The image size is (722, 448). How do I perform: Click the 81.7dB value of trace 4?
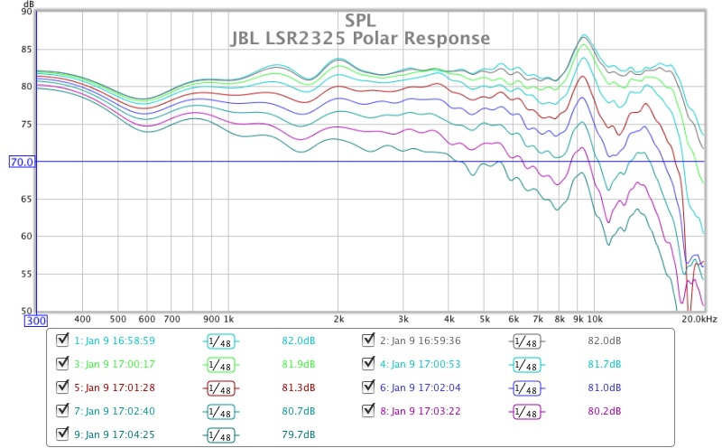point(604,364)
